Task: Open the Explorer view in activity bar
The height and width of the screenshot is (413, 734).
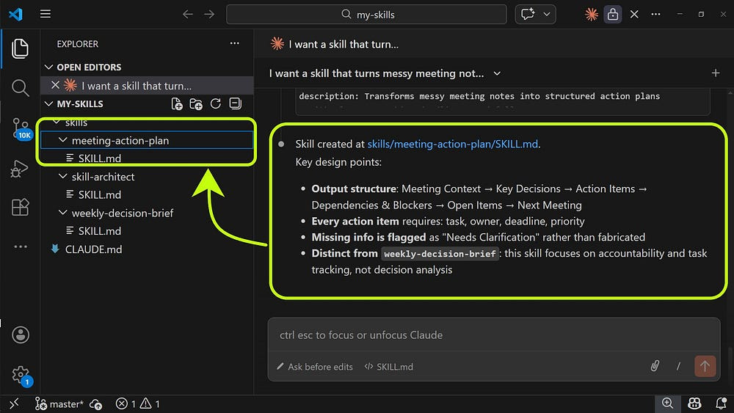Action: 20,48
